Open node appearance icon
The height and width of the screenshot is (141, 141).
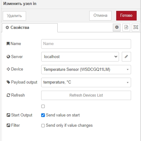tap(136, 27)
